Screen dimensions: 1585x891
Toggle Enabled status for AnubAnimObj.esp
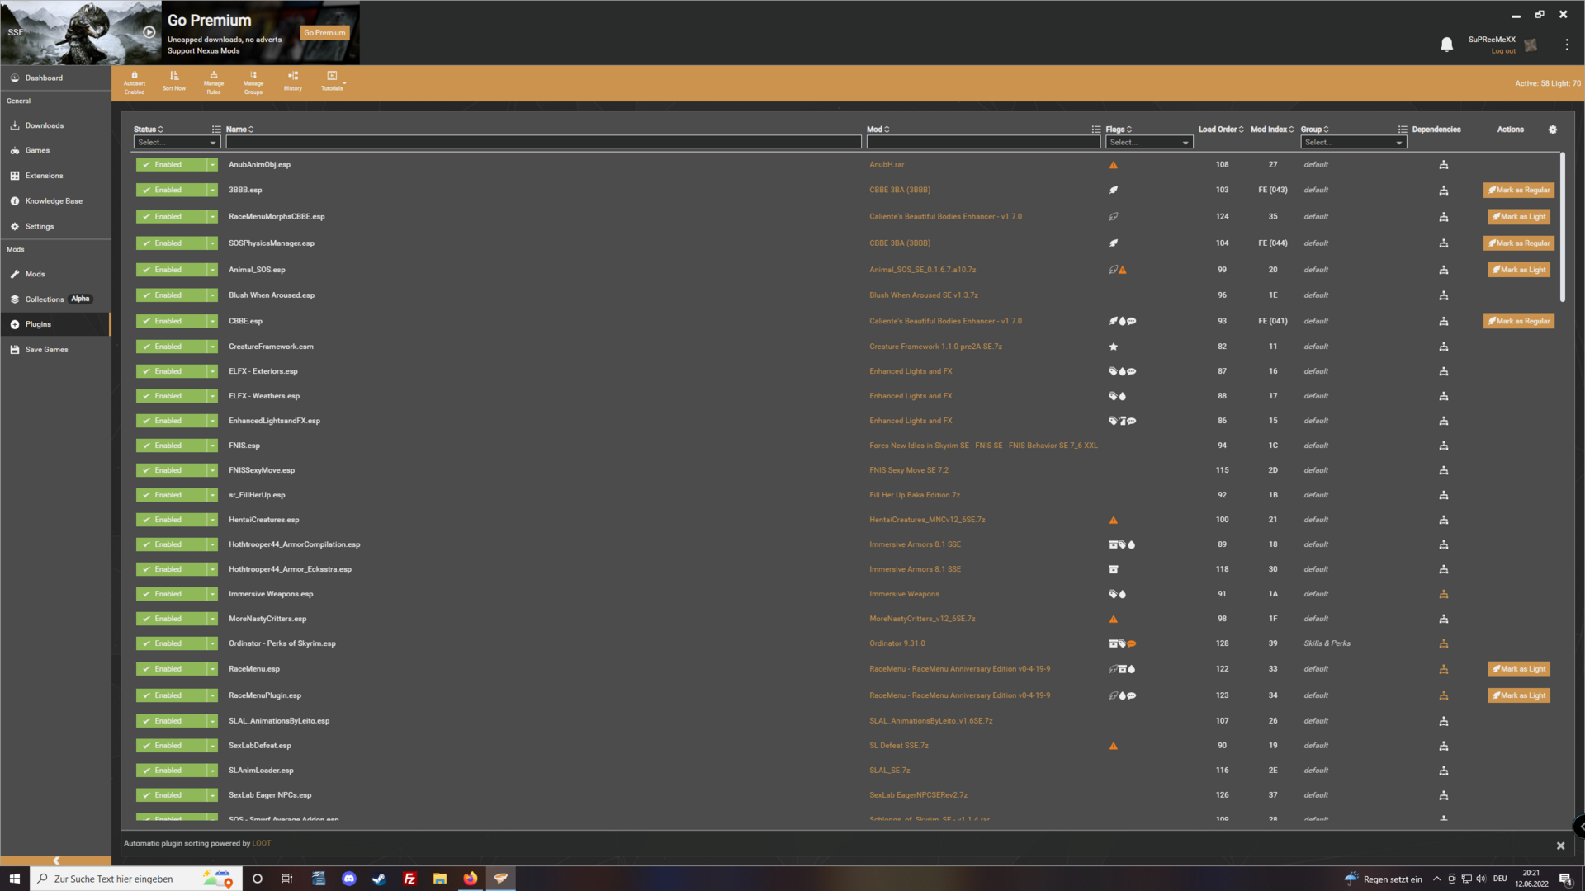[x=170, y=165]
